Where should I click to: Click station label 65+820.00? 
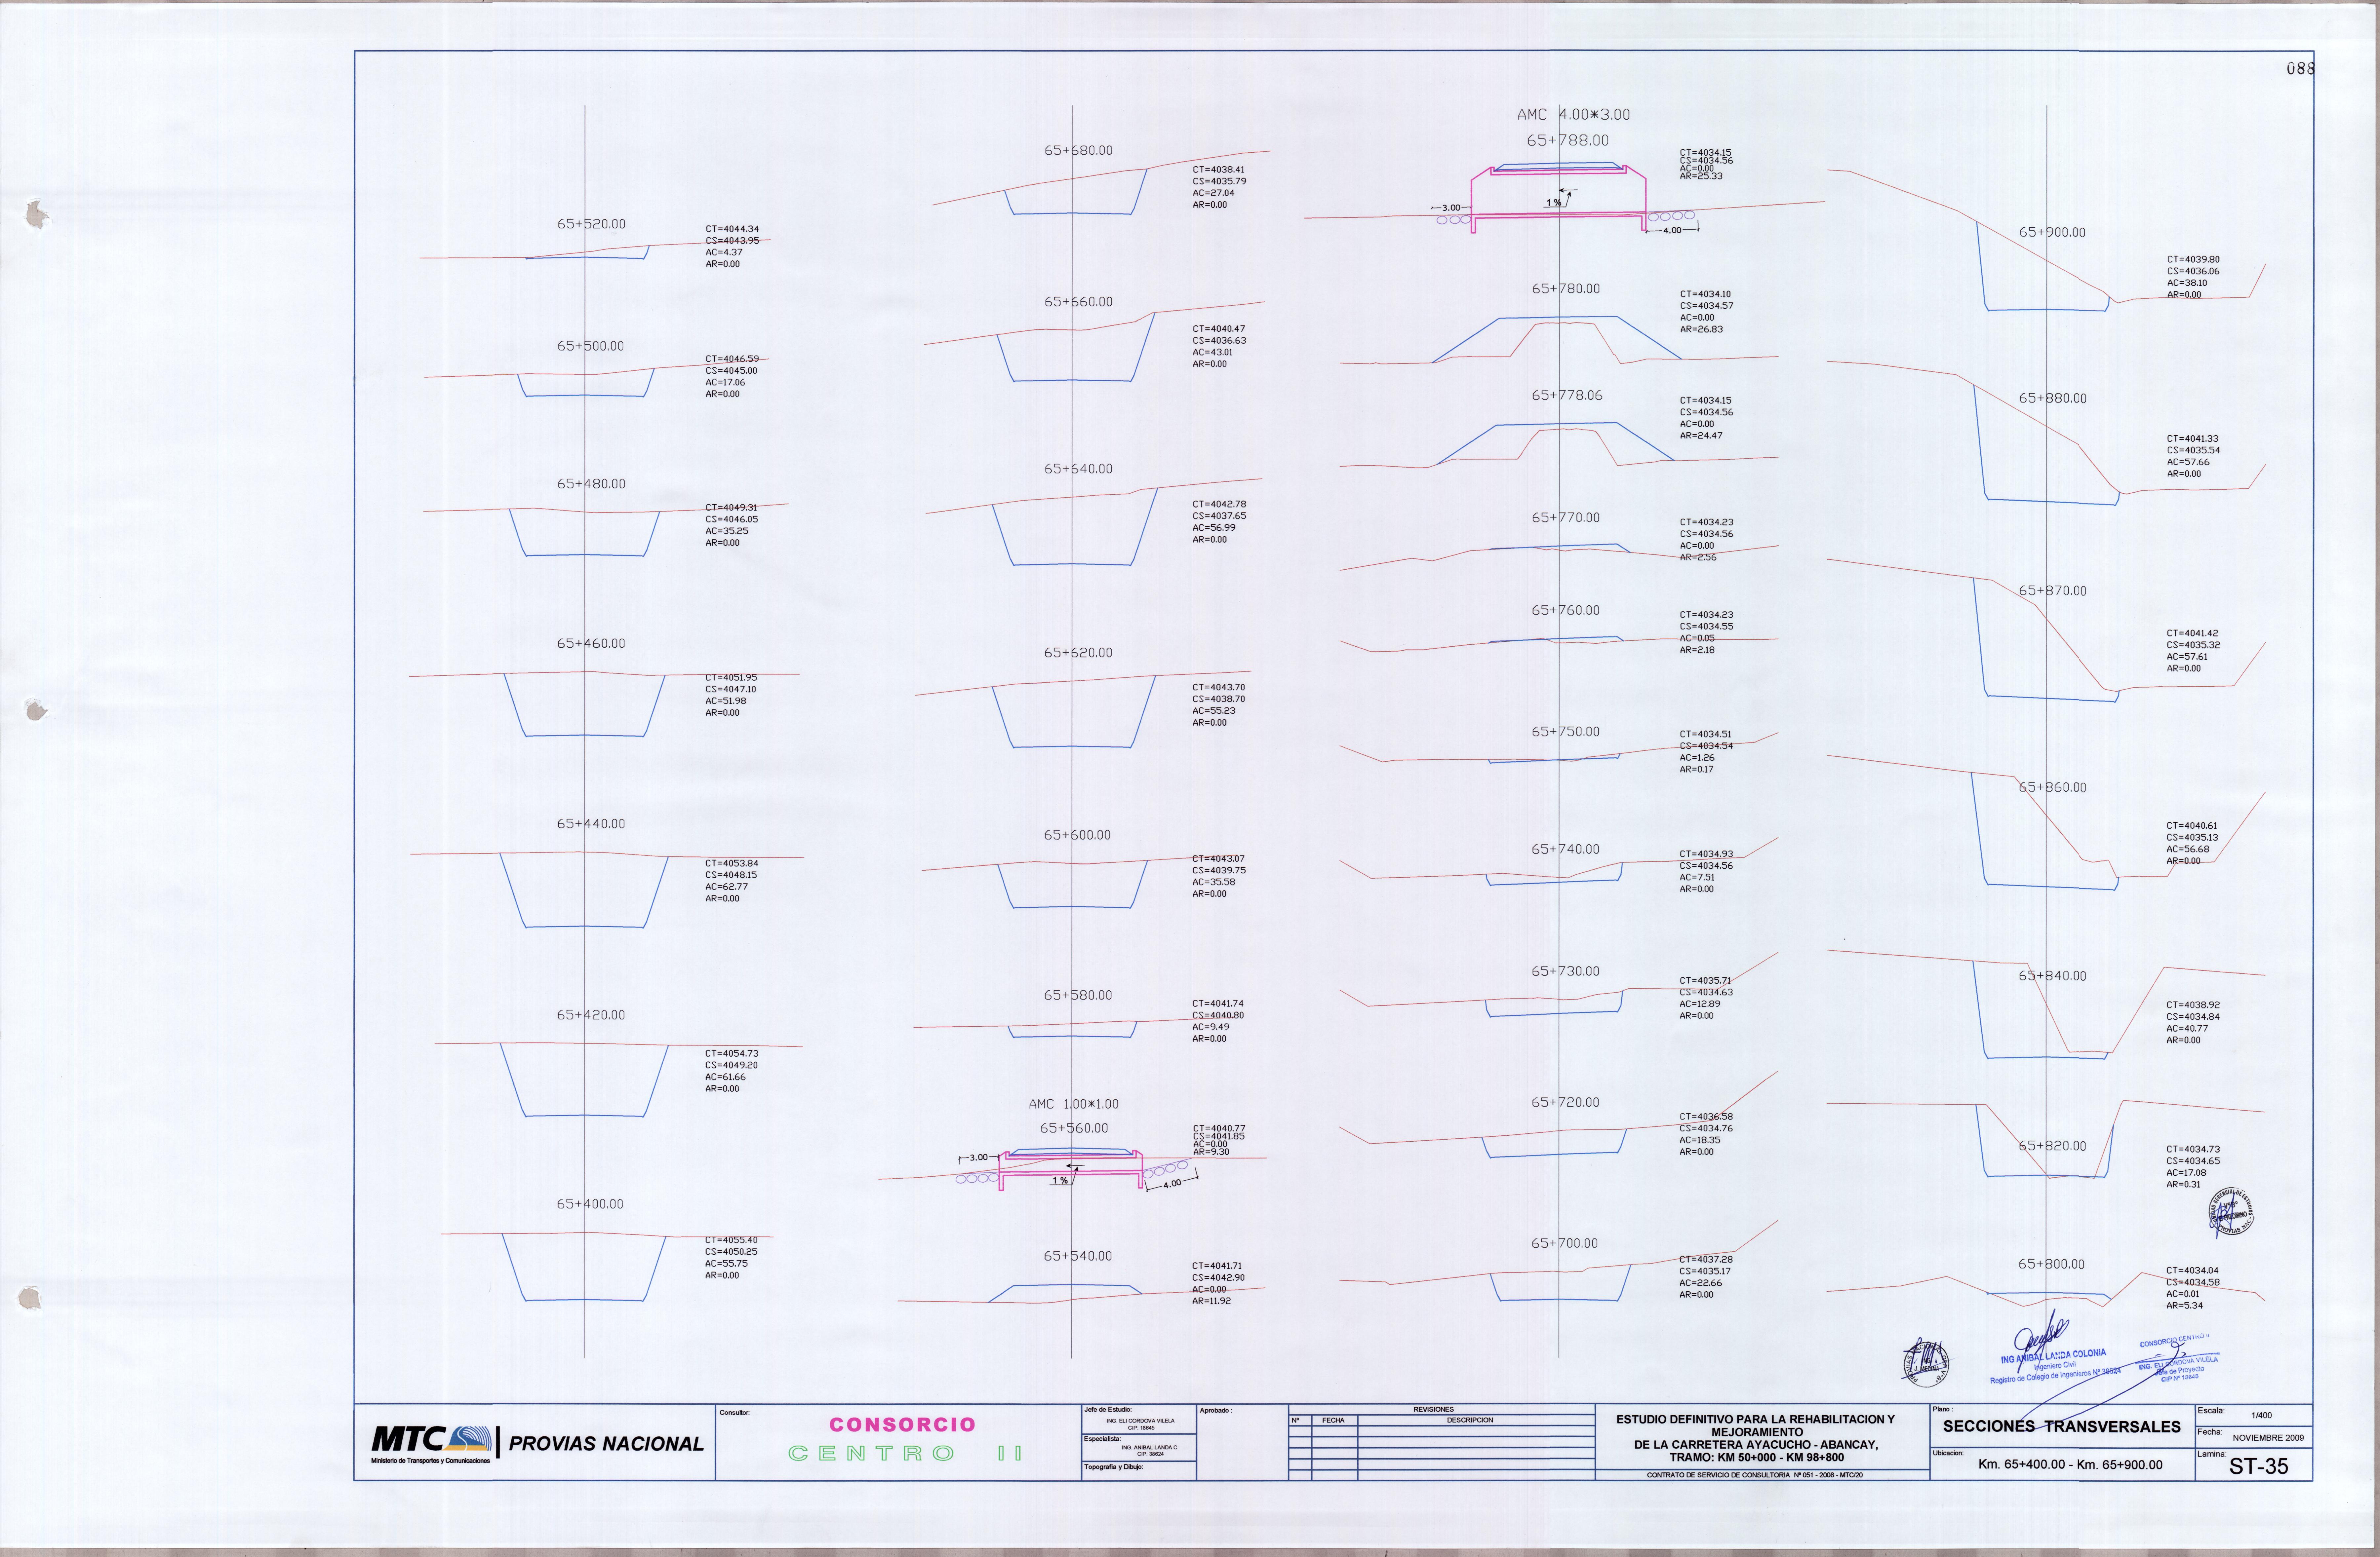tap(2053, 1146)
